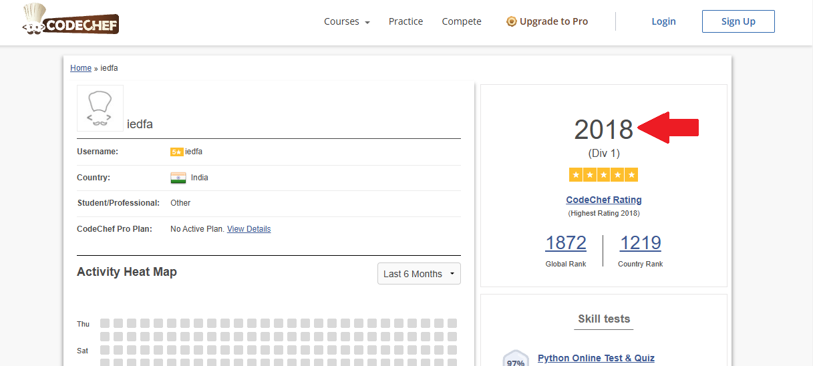
Task: Click the CodeChef logo
Action: tap(70, 19)
